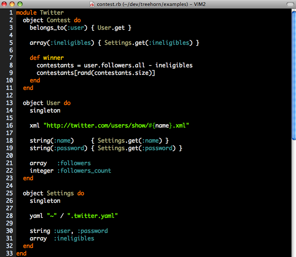The image size is (296, 257).
Task: Click 'singleton' on line 26
Action: pos(45,201)
